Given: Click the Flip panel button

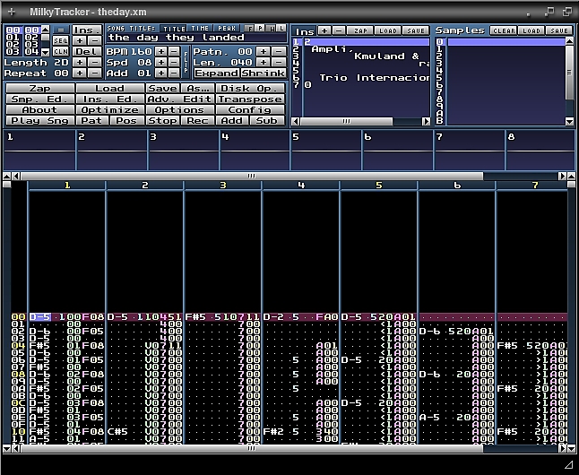Looking at the screenshot, I should 186,63.
